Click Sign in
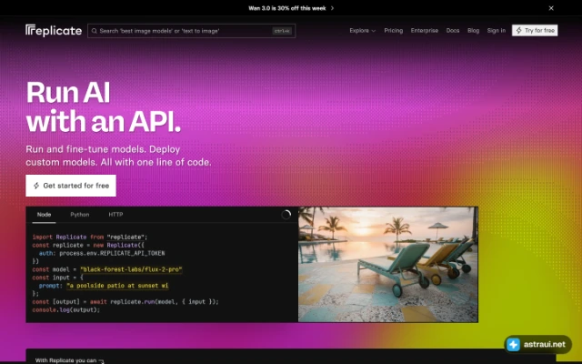 pyautogui.click(x=497, y=31)
